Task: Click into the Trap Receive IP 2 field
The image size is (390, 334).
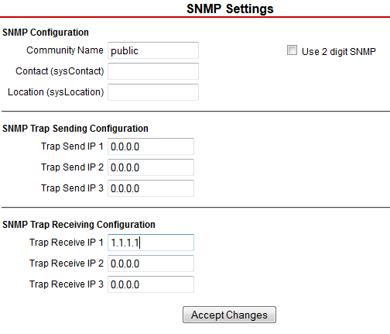Action: click(x=151, y=263)
